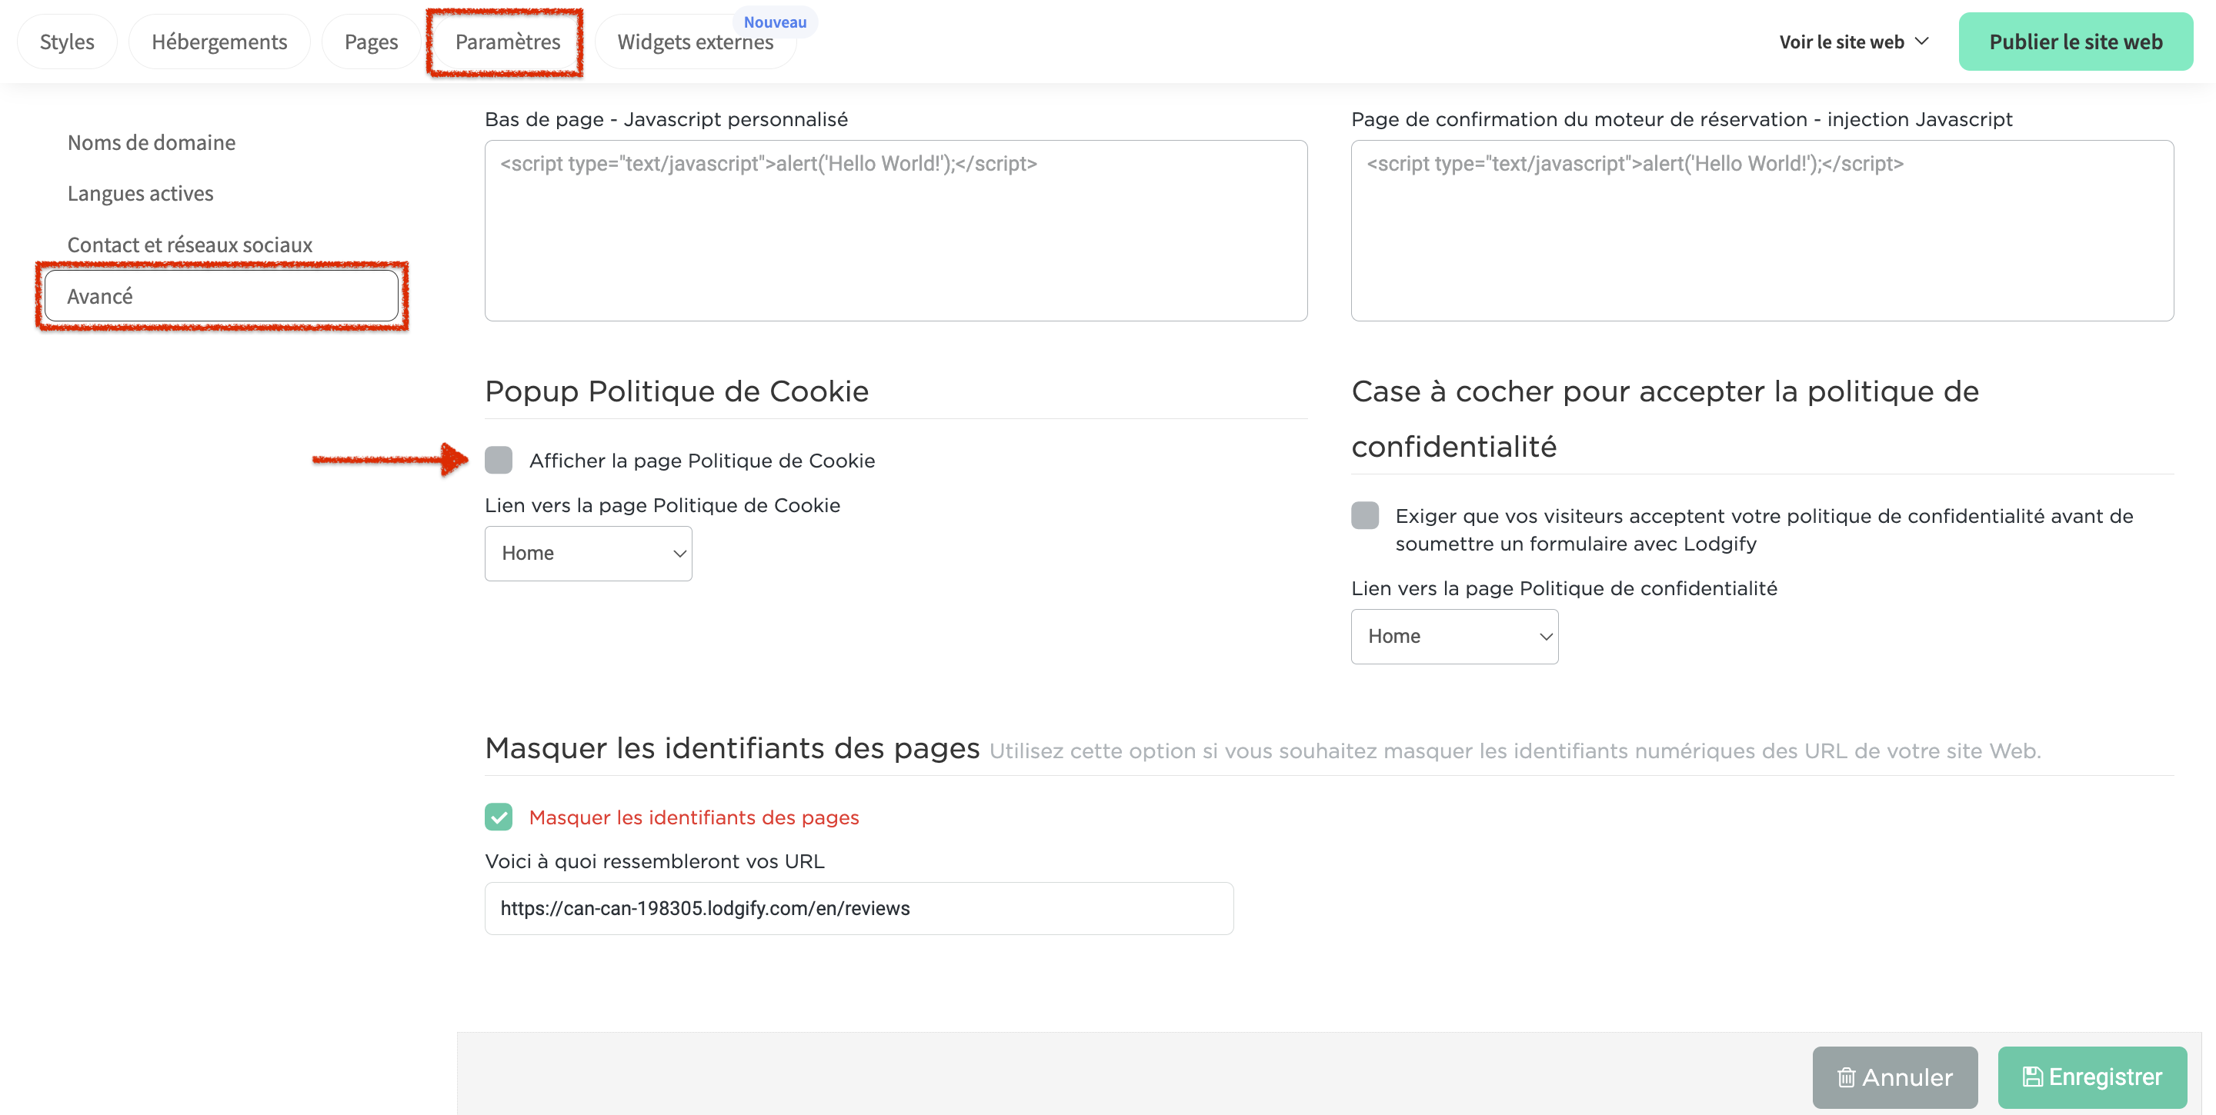Click the trash icon on the Annuler button

tap(1847, 1077)
